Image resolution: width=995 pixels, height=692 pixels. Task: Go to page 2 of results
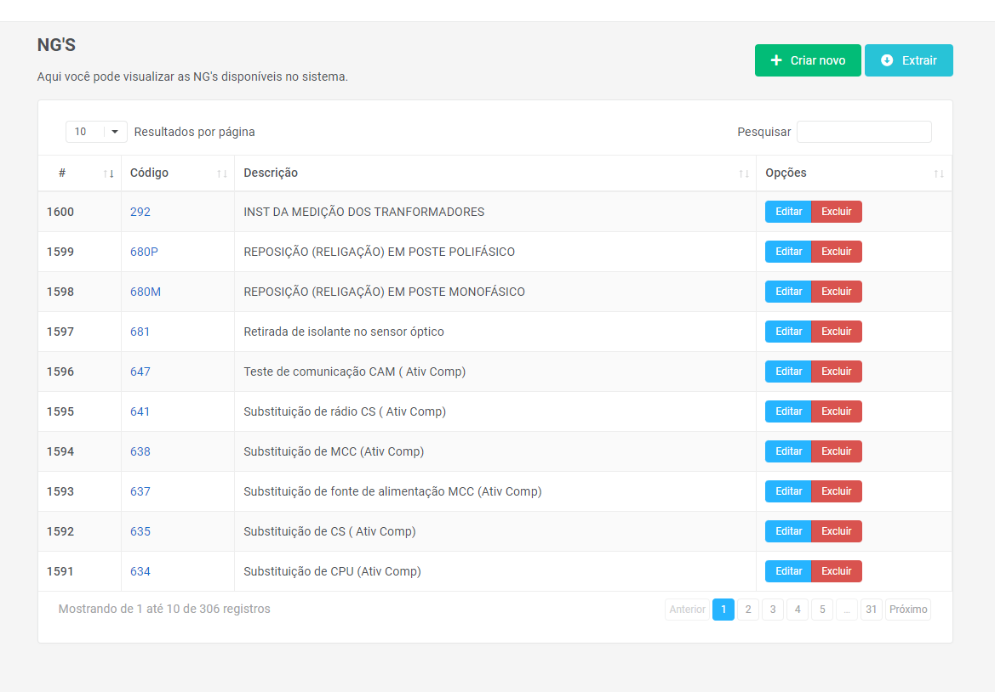click(x=747, y=610)
